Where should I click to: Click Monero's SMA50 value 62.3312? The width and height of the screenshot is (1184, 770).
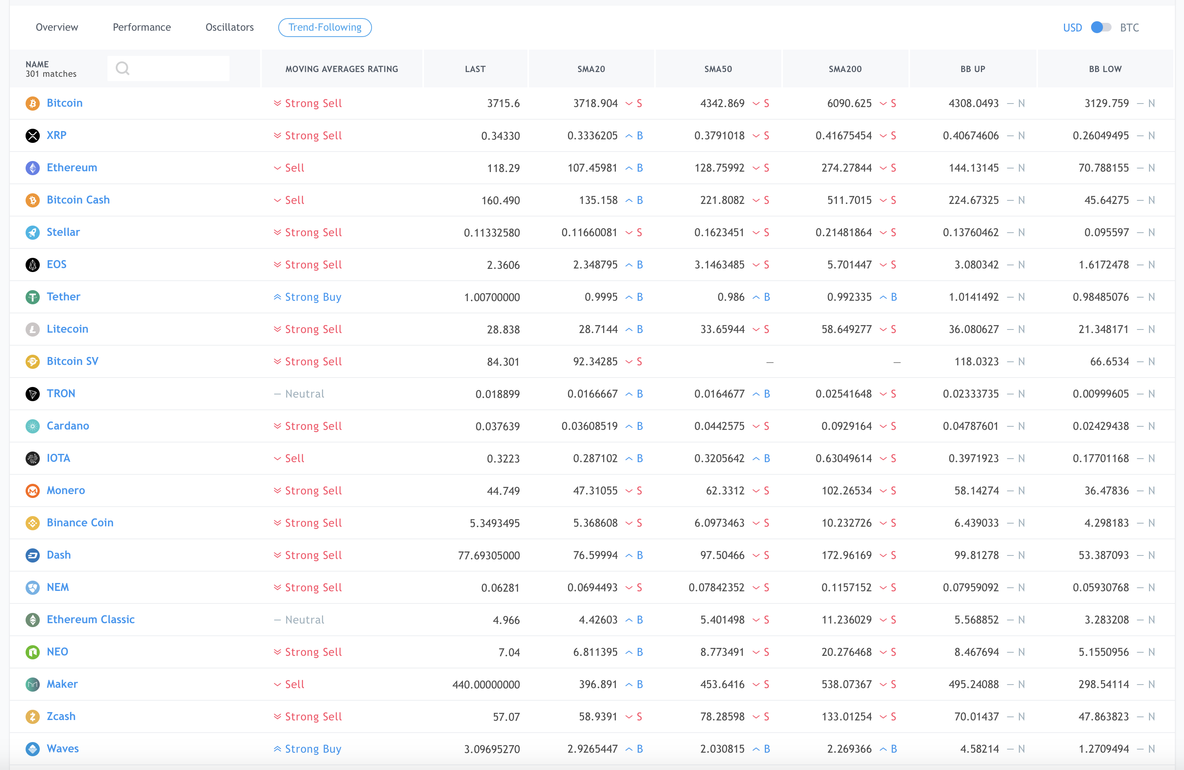pos(725,491)
